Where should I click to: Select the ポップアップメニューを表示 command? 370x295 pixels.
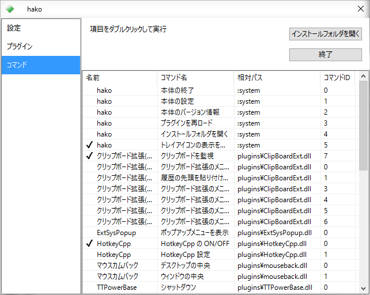click(x=195, y=233)
